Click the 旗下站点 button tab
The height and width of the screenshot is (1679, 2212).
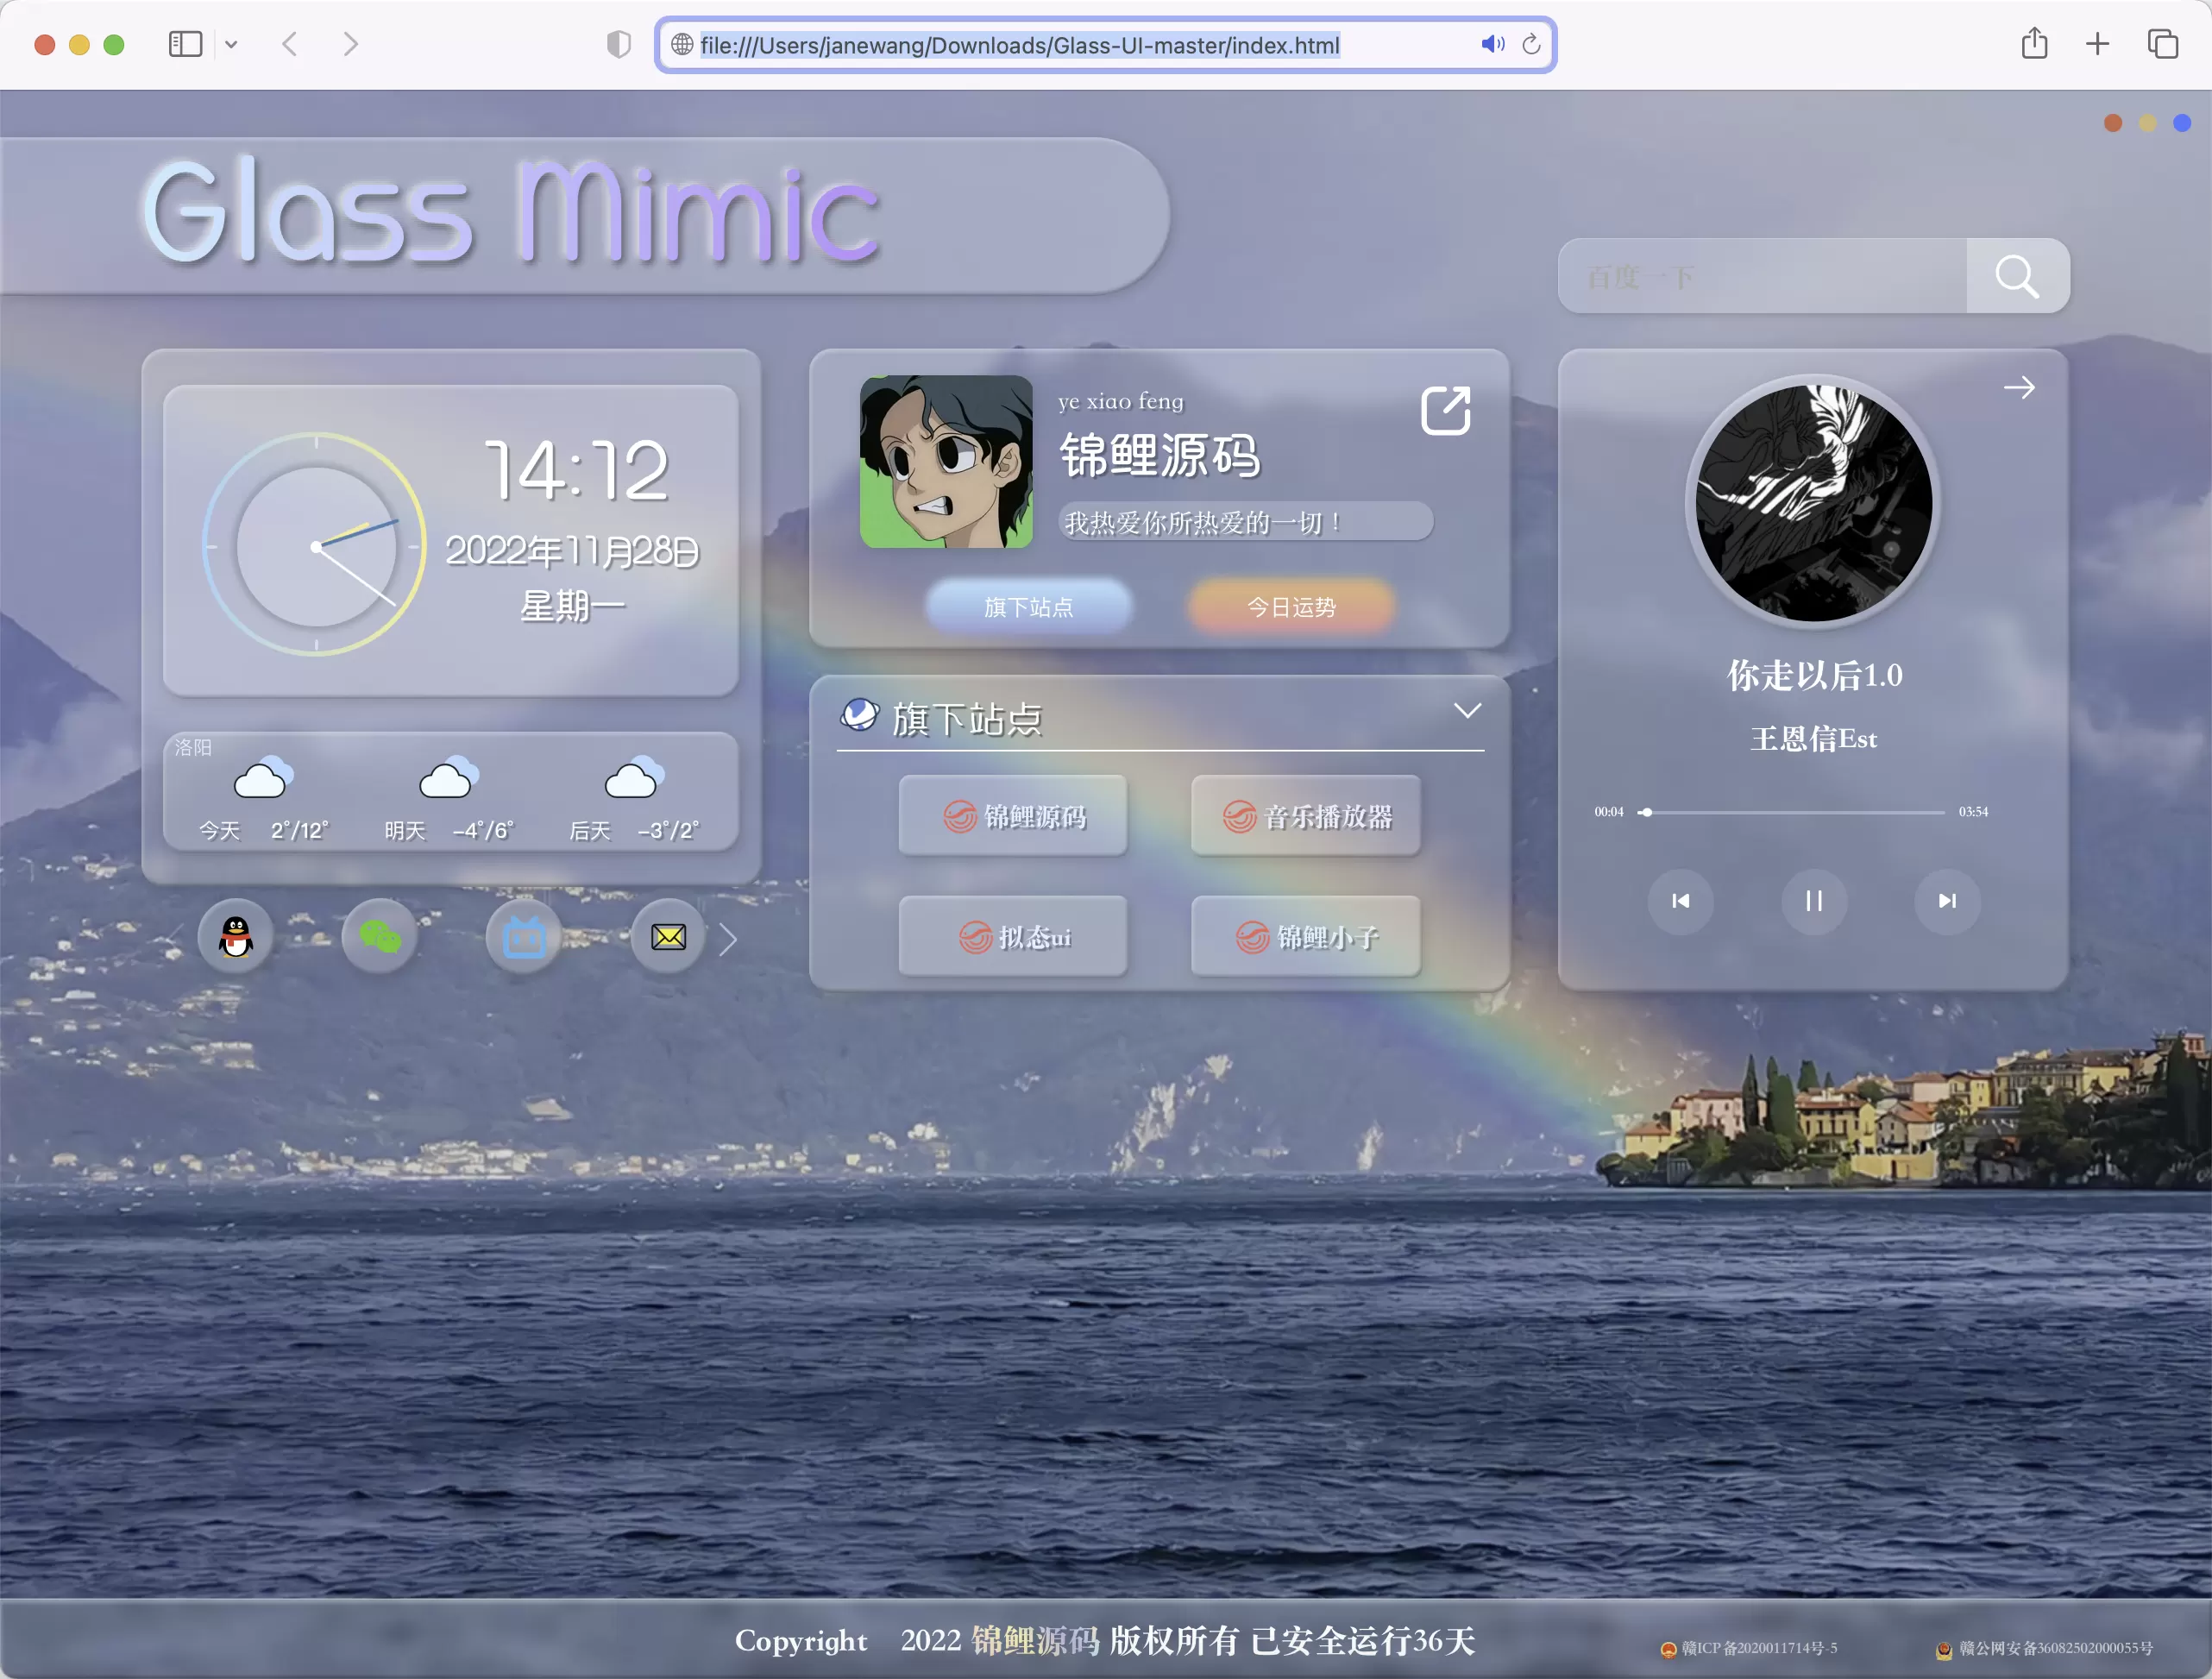1028,605
